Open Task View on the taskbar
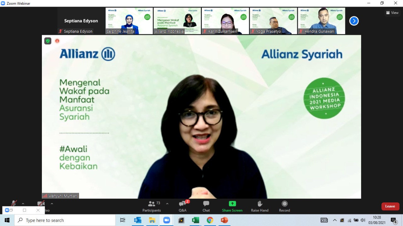Image resolution: width=403 pixels, height=226 pixels. pos(123,220)
